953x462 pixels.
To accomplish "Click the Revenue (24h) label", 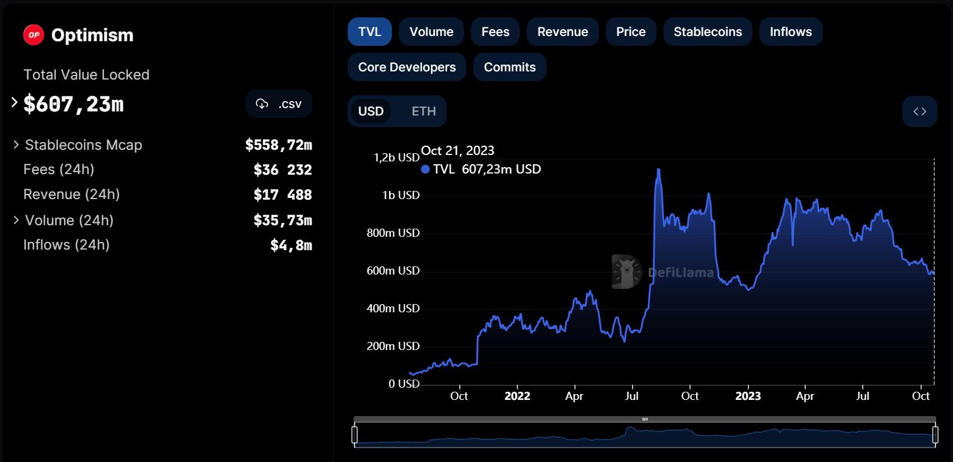I will point(72,194).
